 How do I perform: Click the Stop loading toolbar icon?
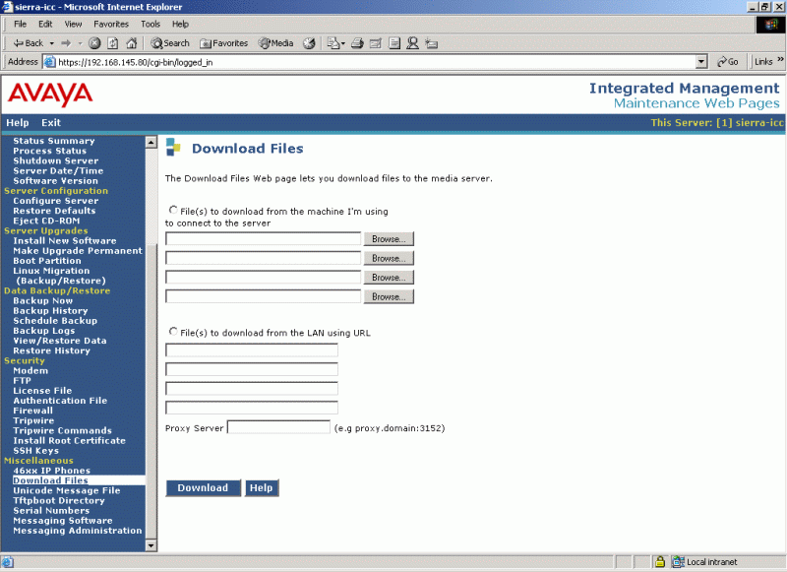coord(95,43)
